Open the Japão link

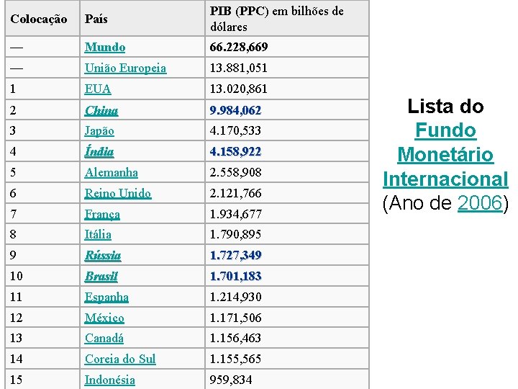(x=99, y=131)
